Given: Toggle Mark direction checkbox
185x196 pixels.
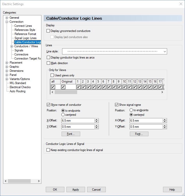Looking at the screenshot, I should click(x=49, y=63).
